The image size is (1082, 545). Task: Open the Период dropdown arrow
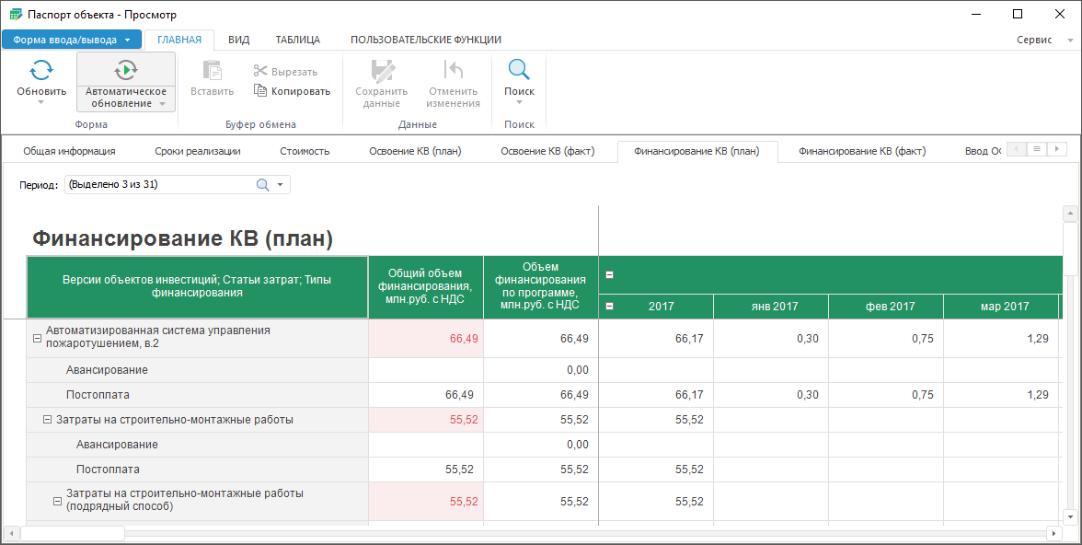tap(280, 185)
